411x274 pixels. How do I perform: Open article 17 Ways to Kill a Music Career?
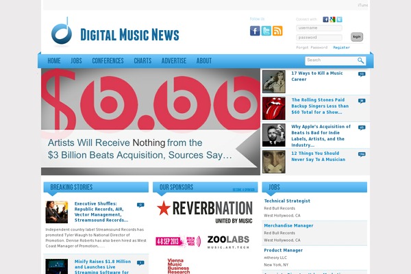tap(317, 76)
